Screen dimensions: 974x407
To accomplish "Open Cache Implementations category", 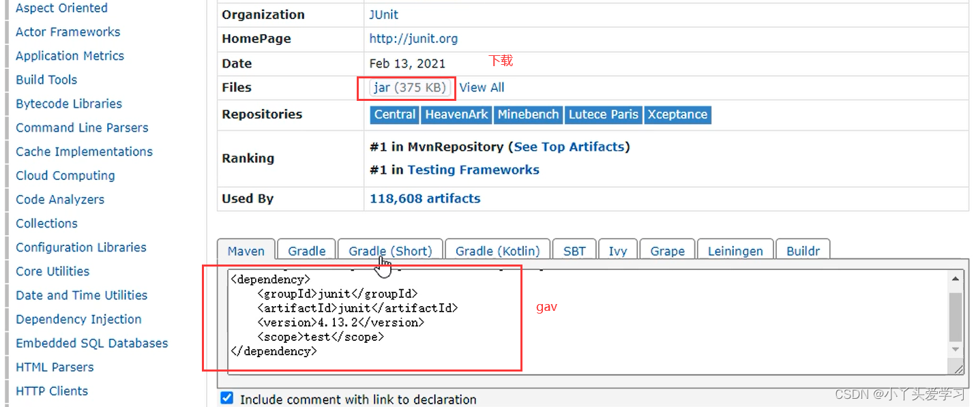I will click(84, 151).
